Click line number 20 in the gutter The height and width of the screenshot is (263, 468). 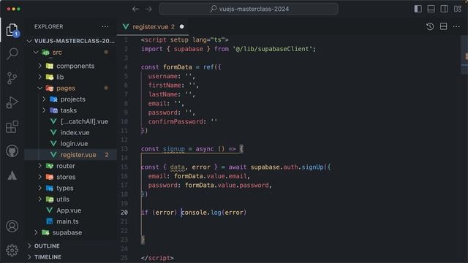[x=124, y=213]
